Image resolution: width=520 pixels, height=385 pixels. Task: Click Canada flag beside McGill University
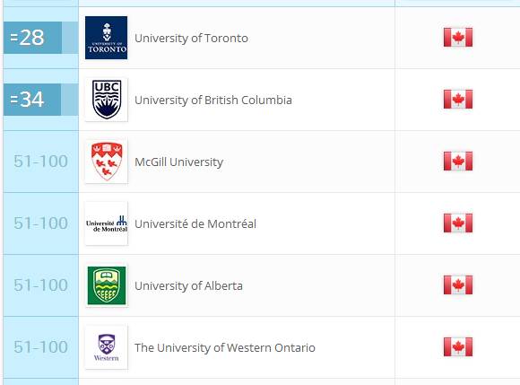(458, 161)
